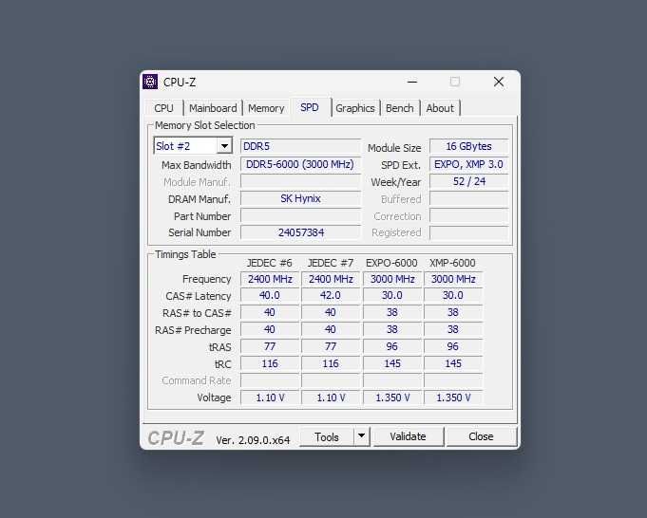
Task: Expand the Slot #2 memory slot dropdown
Action: [x=224, y=146]
